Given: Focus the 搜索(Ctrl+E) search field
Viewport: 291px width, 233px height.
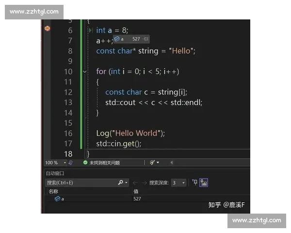Looking at the screenshot, I should 81,183.
